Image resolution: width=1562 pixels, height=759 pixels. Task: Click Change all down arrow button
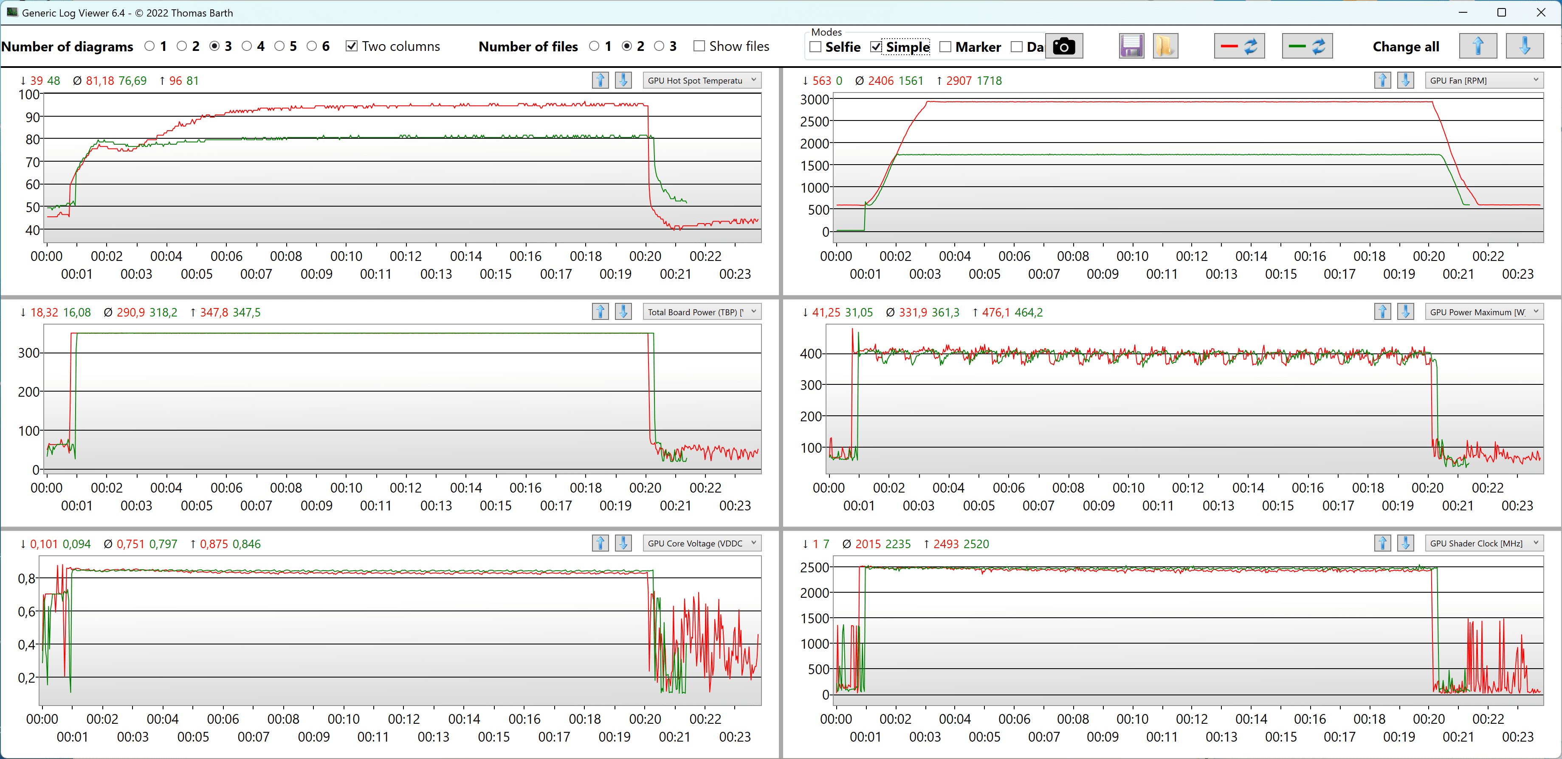1524,47
